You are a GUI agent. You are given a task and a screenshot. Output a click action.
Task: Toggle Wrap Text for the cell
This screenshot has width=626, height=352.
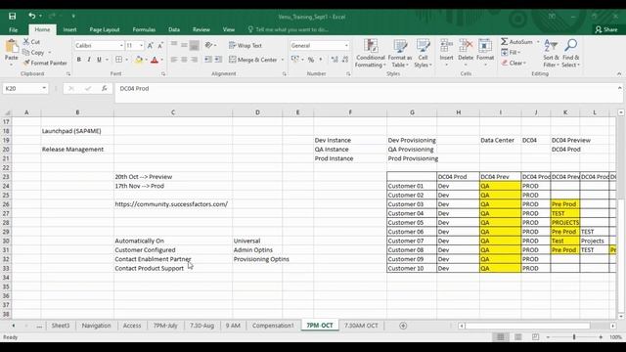point(246,46)
